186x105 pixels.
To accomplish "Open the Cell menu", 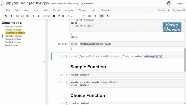I will pyautogui.click(x=46, y=10).
